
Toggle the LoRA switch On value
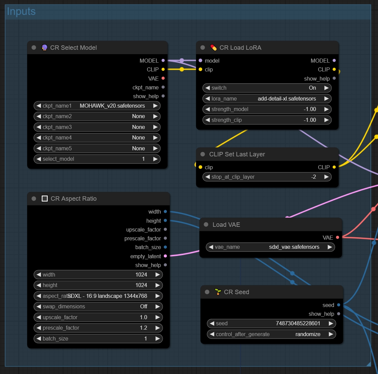(x=267, y=88)
